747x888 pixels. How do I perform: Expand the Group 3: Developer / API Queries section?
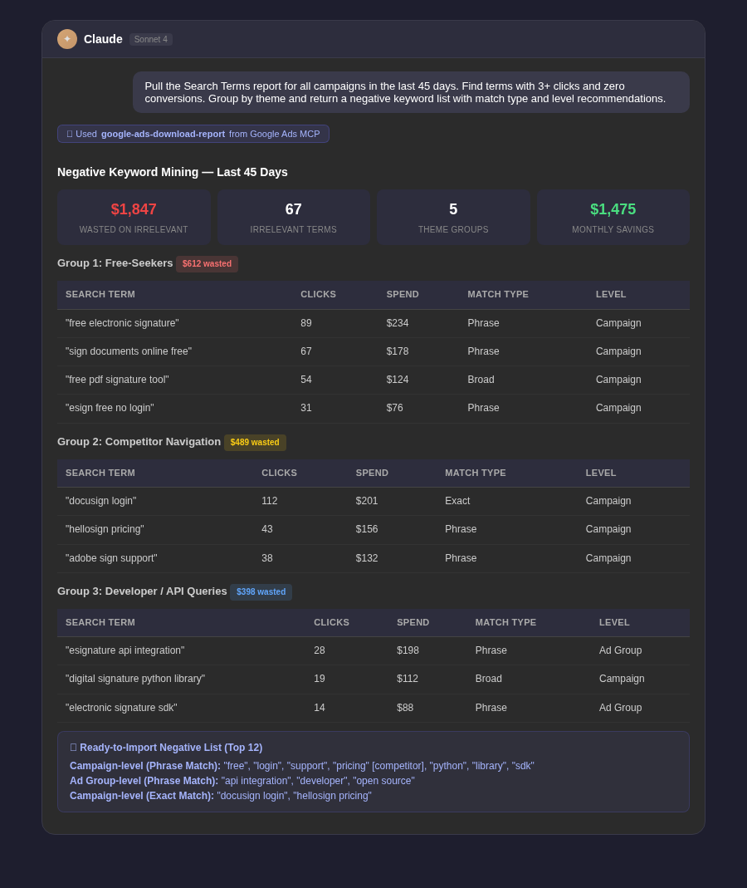click(142, 591)
